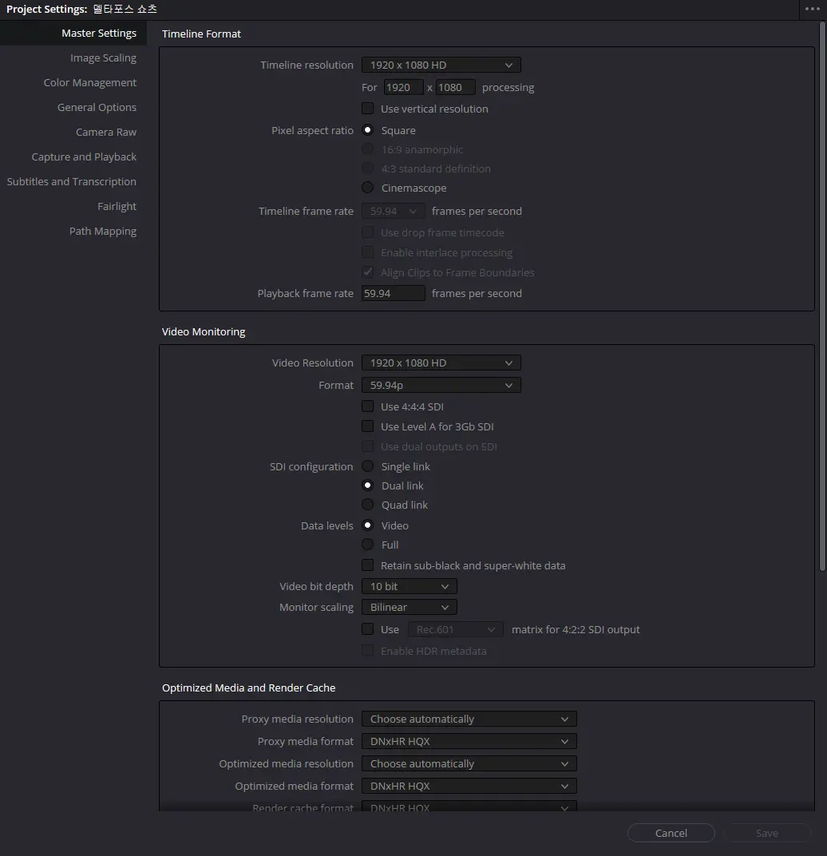The image size is (827, 856).
Task: Select Cinemascope pixel aspect ratio
Action: [368, 187]
